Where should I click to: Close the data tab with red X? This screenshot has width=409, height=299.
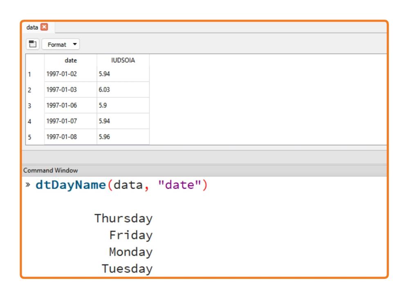pos(44,27)
